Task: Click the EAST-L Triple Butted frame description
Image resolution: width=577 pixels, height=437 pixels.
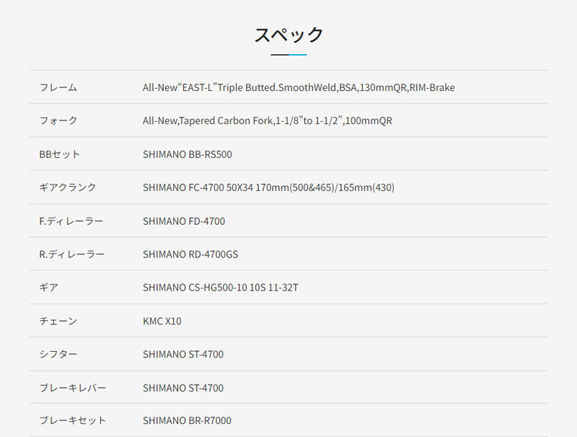Action: point(299,87)
